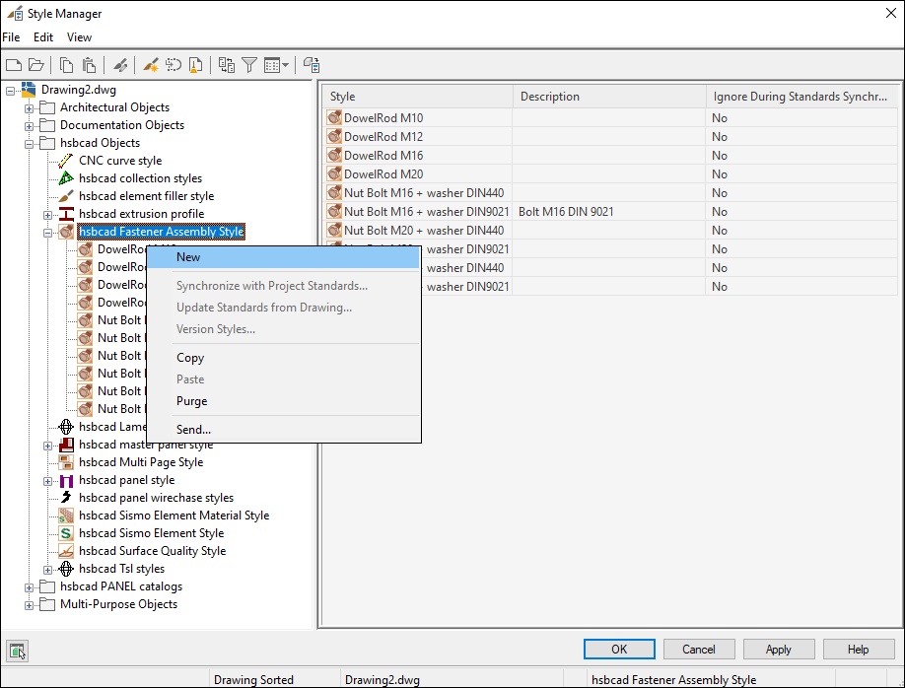Expand the Documentation Objects folder
Image resolution: width=905 pixels, height=688 pixels.
(29, 126)
